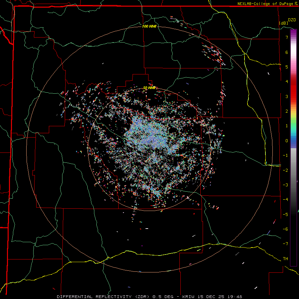299x299 pixels.
Task: Click the -7 value on color scale
Action: 285,244
